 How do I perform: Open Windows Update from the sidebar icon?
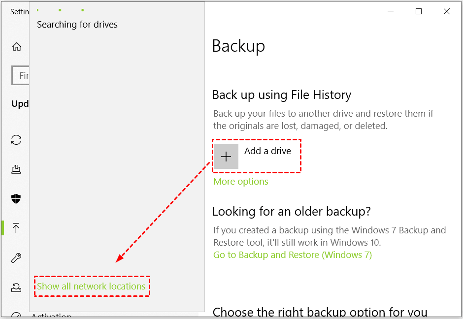point(17,140)
